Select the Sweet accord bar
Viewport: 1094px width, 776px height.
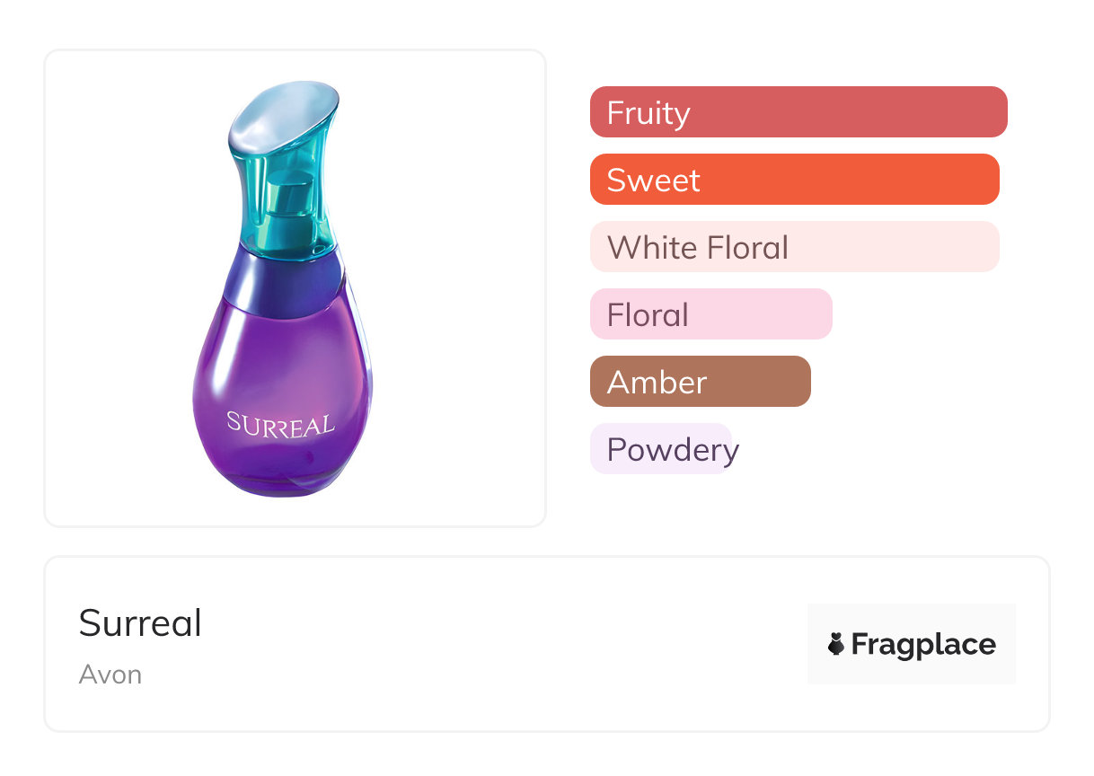794,180
